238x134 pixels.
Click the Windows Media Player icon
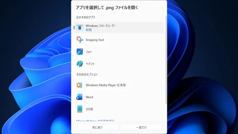[79, 85]
